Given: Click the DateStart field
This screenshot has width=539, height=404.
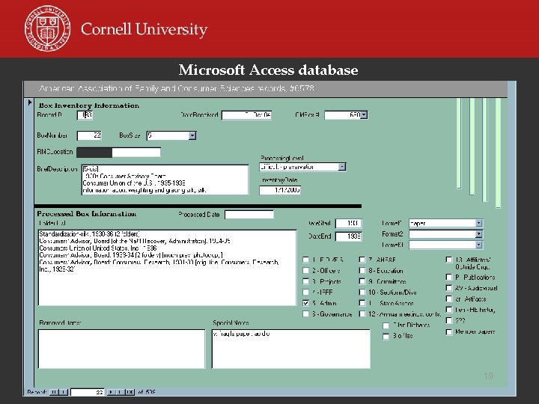Looking at the screenshot, I should click(349, 223).
